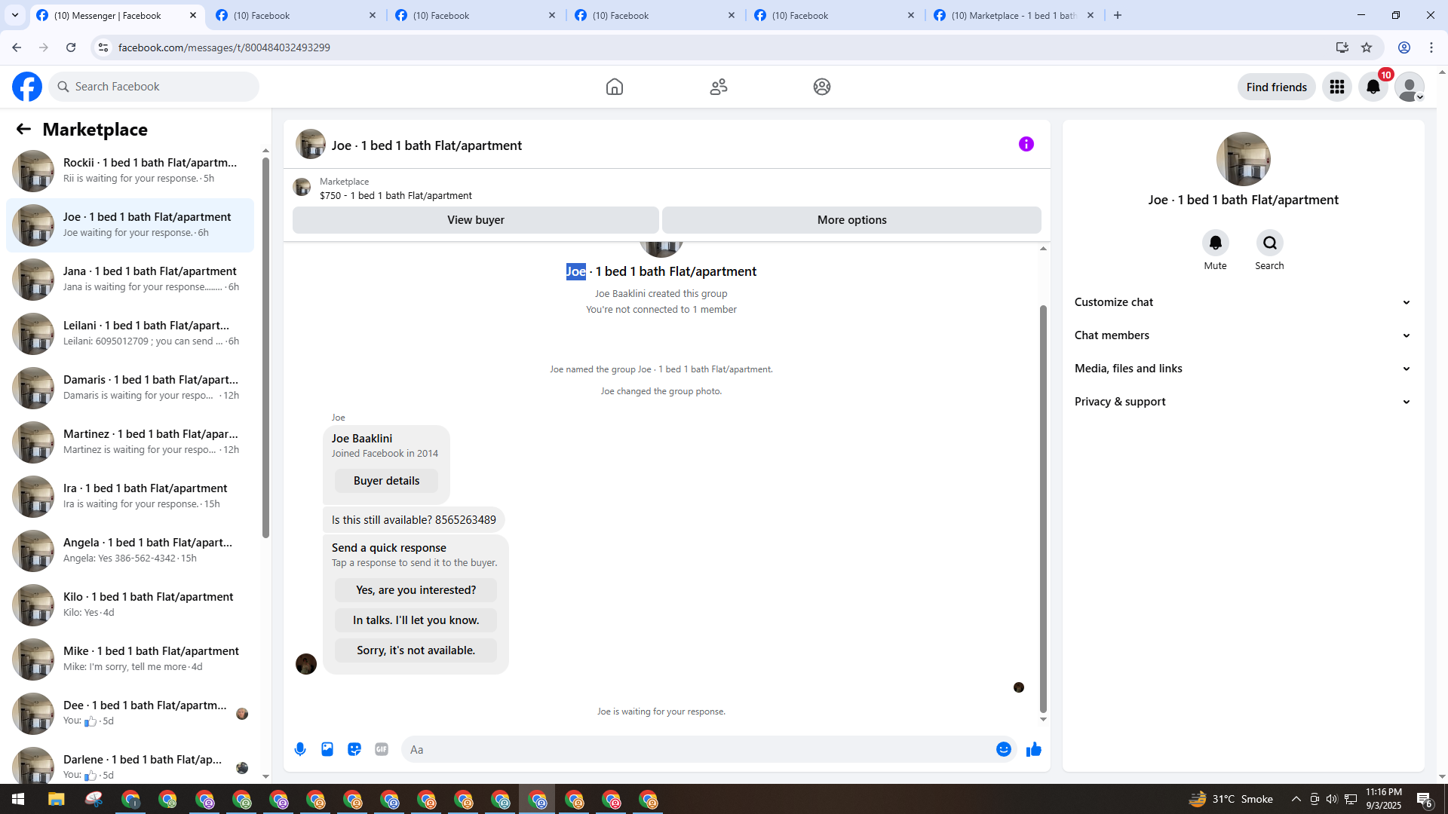Open the Friends icon in top navigation
Image resolution: width=1448 pixels, height=814 pixels.
coord(719,87)
